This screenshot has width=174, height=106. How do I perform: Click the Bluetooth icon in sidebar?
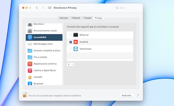[x=30, y=83]
